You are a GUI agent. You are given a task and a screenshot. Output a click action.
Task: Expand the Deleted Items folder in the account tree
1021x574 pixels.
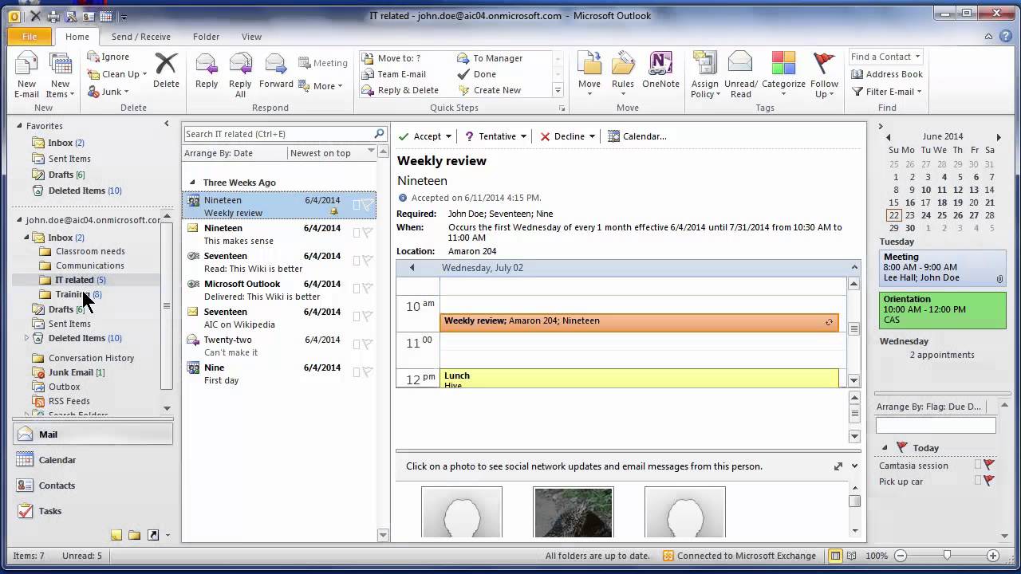pos(26,338)
